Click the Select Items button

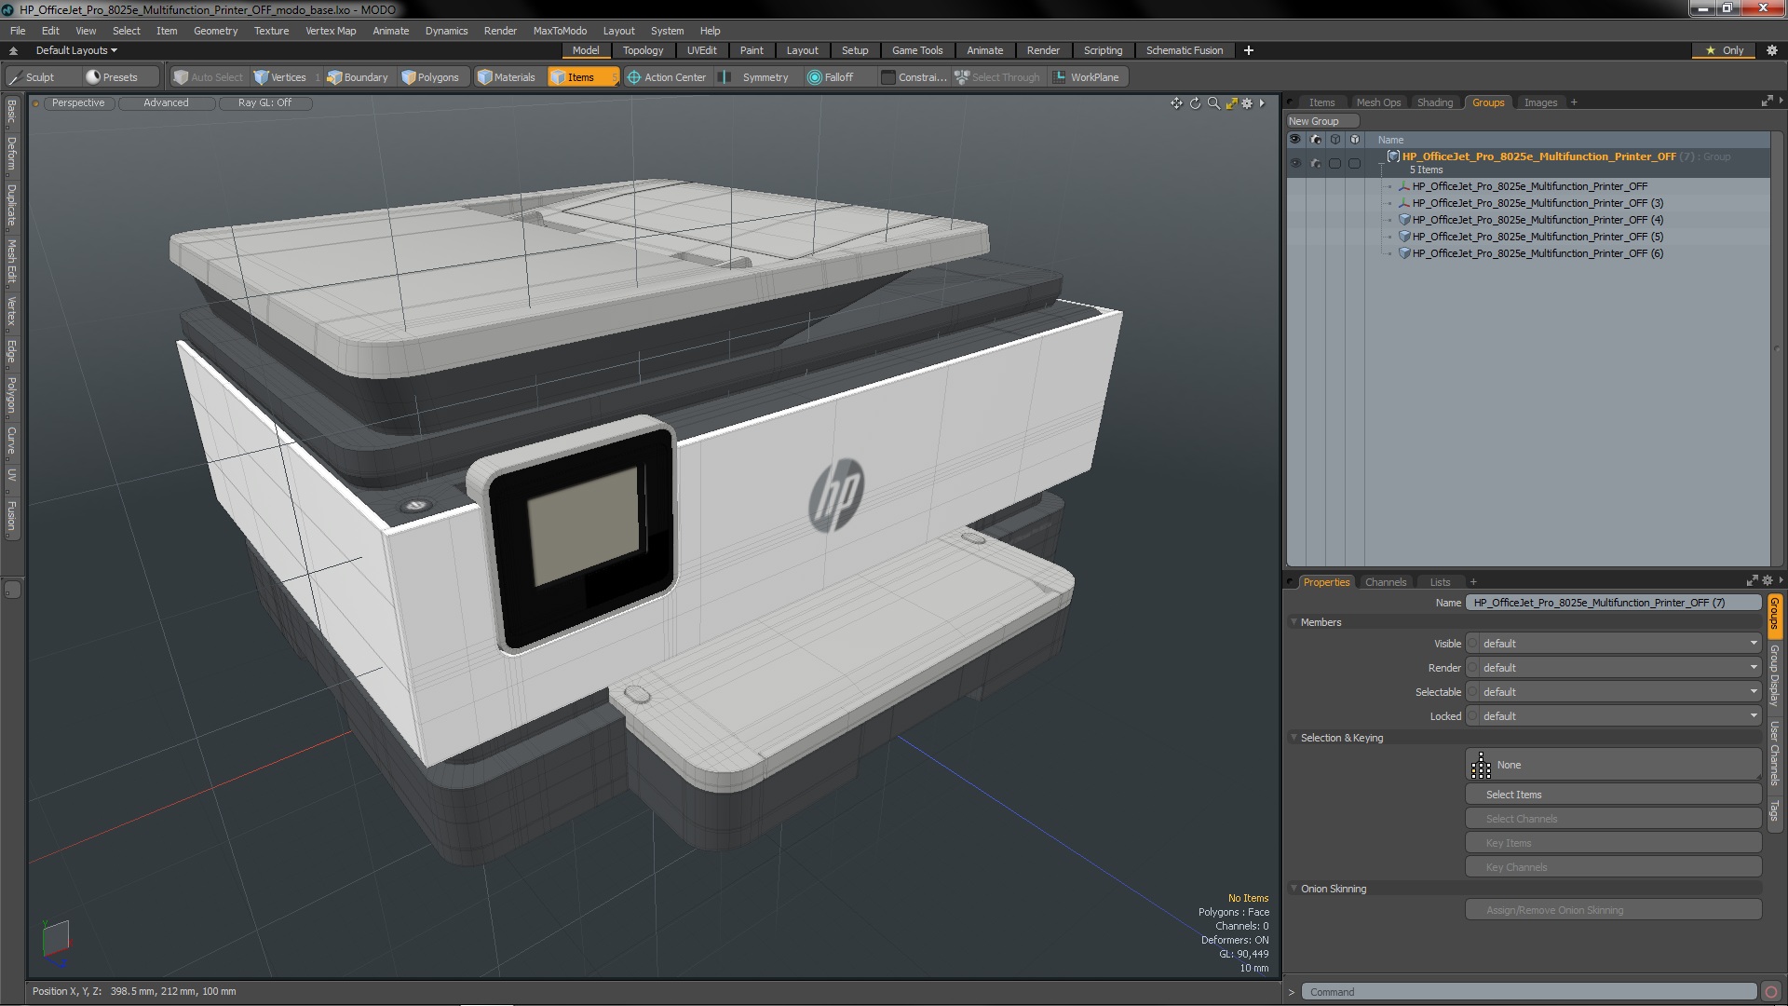coord(1613,795)
